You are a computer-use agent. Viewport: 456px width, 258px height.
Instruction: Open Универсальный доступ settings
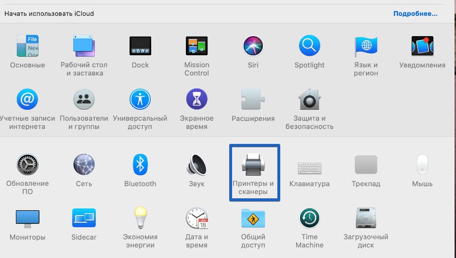pyautogui.click(x=140, y=100)
